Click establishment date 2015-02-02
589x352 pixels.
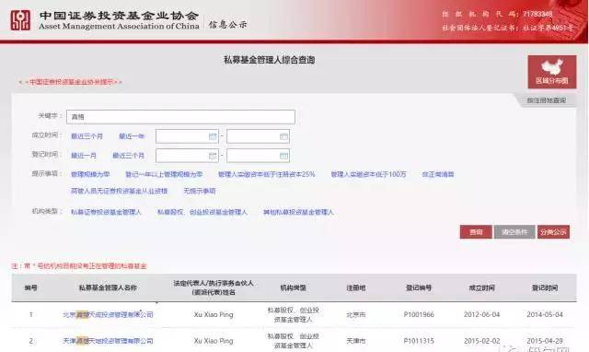point(481,341)
